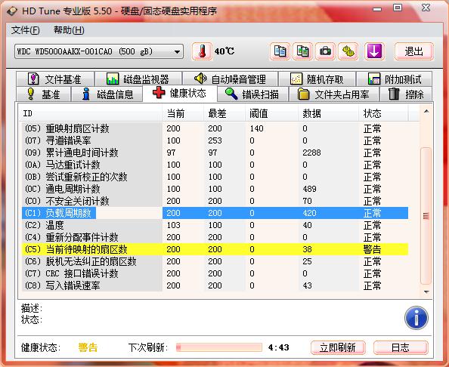
Task: Click the scrollbar up arrow in SMART list
Action: [426, 111]
